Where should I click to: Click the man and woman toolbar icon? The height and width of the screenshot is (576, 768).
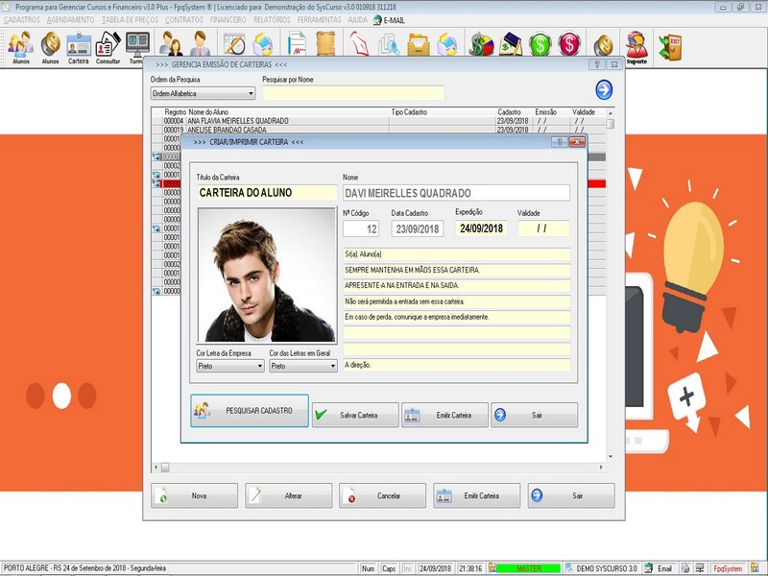click(171, 43)
